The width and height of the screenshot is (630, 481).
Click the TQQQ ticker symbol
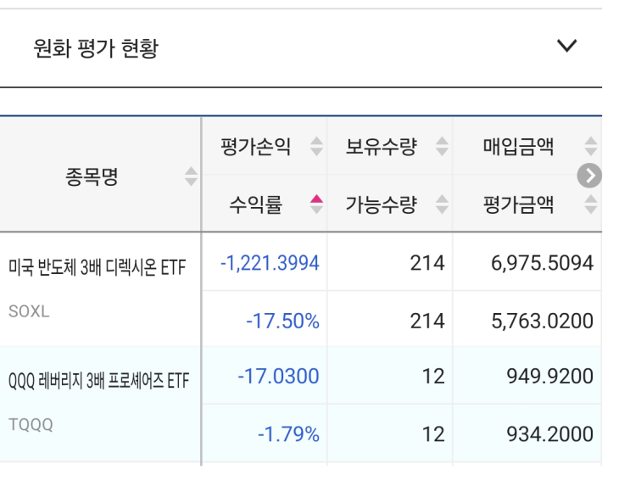(31, 425)
